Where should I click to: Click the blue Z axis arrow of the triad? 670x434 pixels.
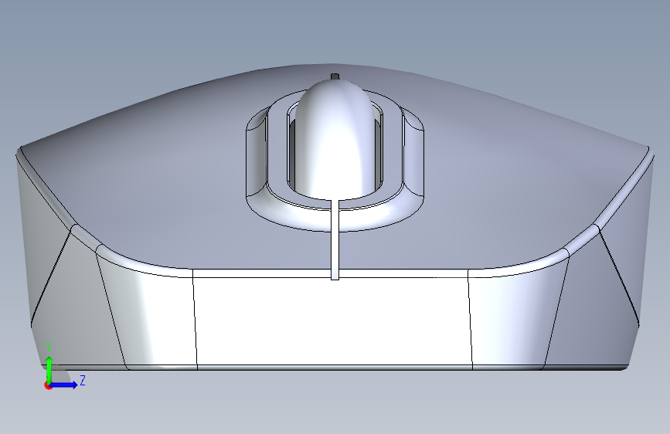pos(64,385)
